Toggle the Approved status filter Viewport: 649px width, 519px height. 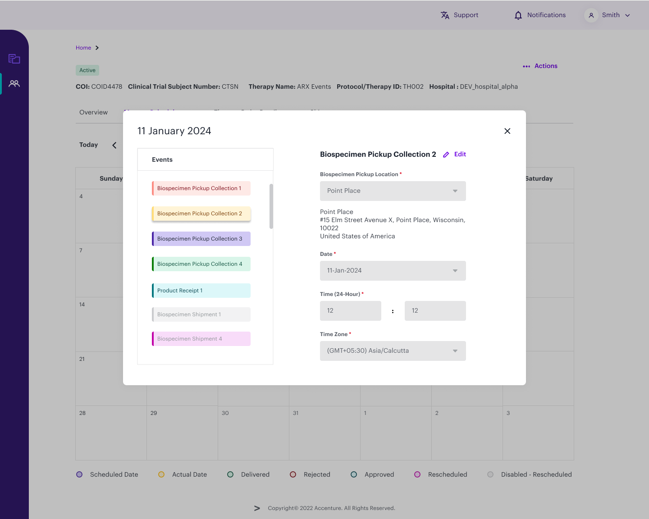(x=354, y=474)
